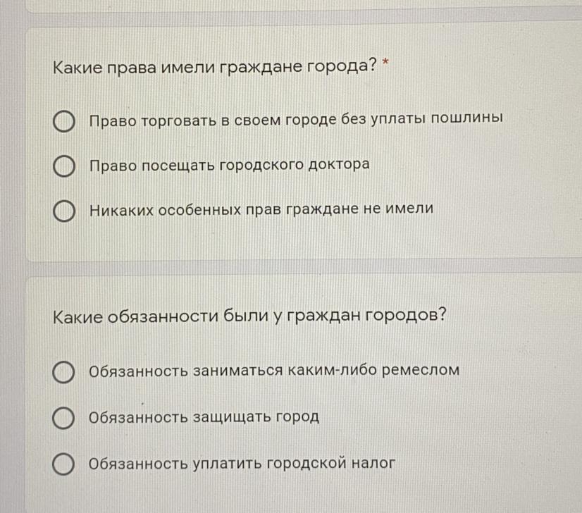
Task: Click the red required asterisk
Action: tap(385, 62)
